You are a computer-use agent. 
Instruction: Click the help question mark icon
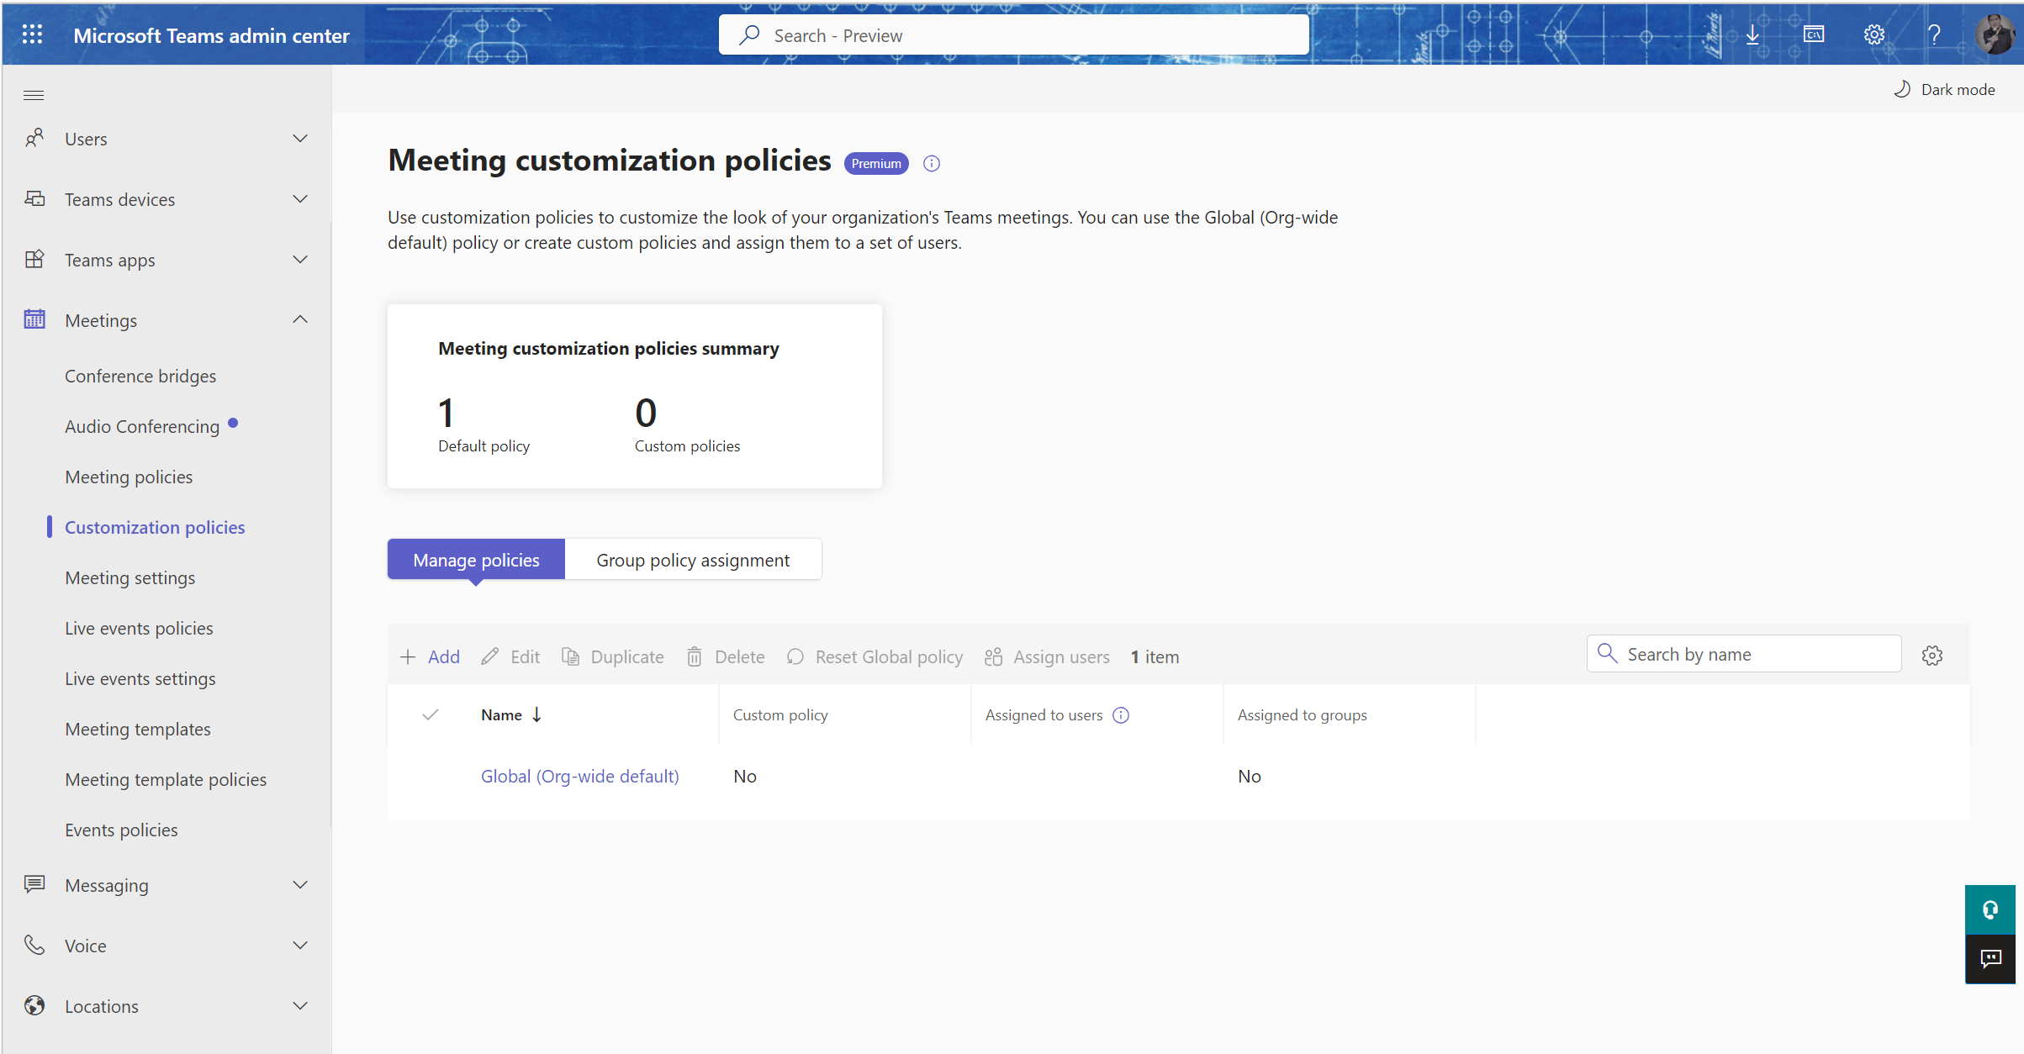[x=1933, y=34]
